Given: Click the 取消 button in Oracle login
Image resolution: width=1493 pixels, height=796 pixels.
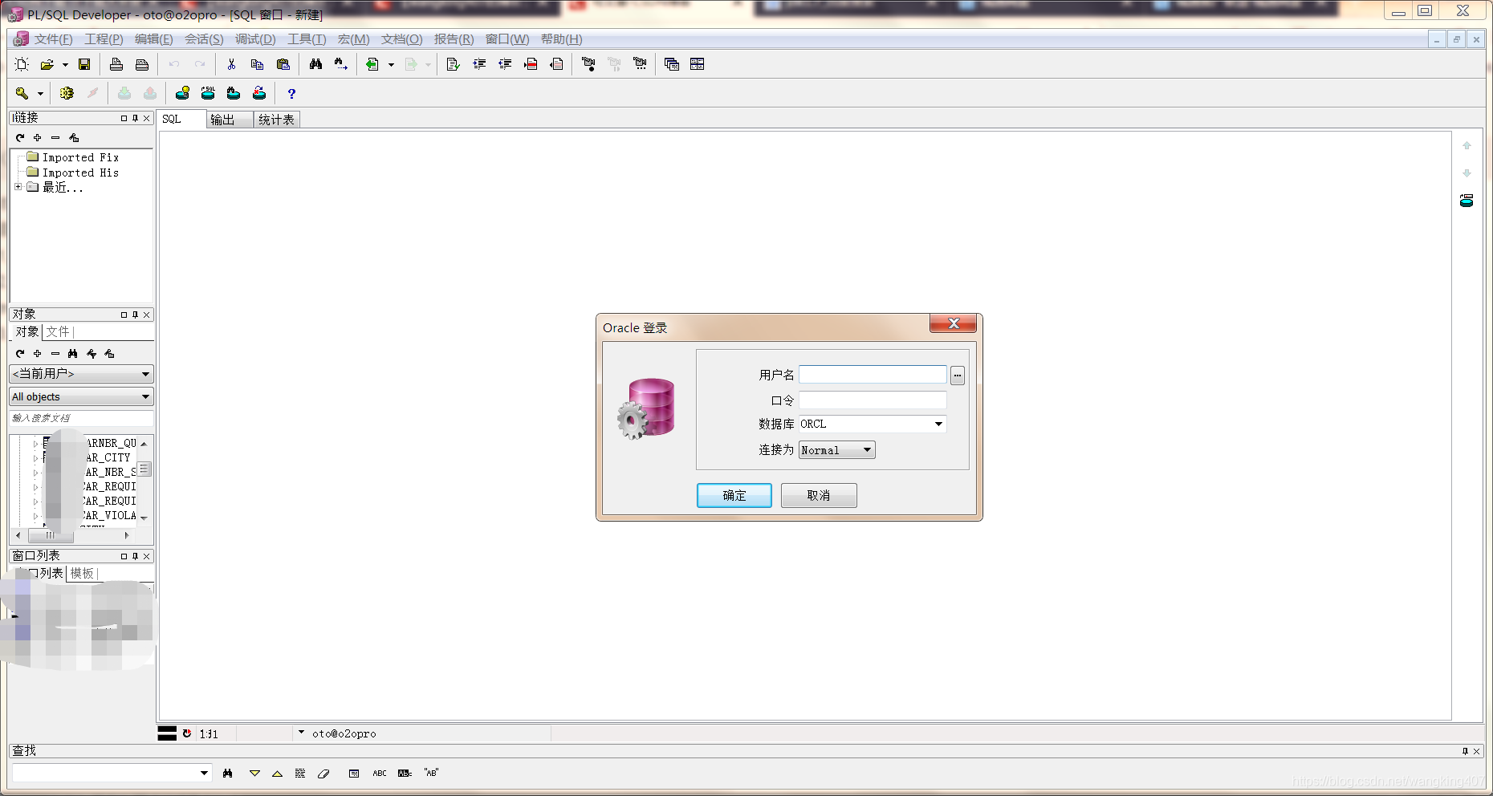Looking at the screenshot, I should 819,495.
